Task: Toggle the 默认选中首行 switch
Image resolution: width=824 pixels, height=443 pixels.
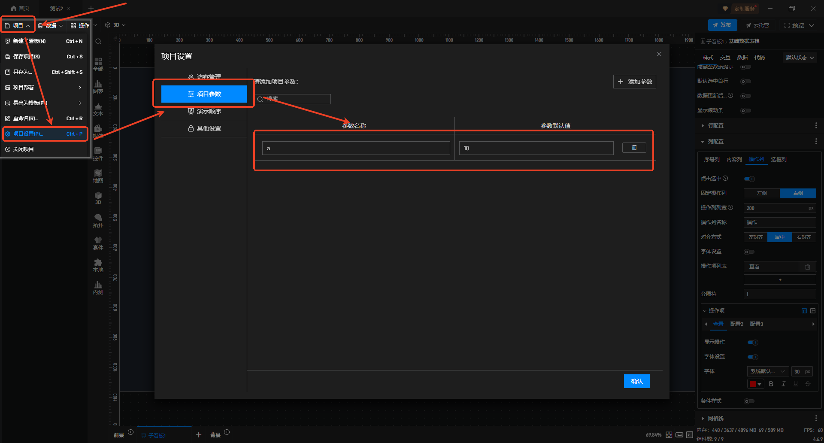Action: [746, 81]
